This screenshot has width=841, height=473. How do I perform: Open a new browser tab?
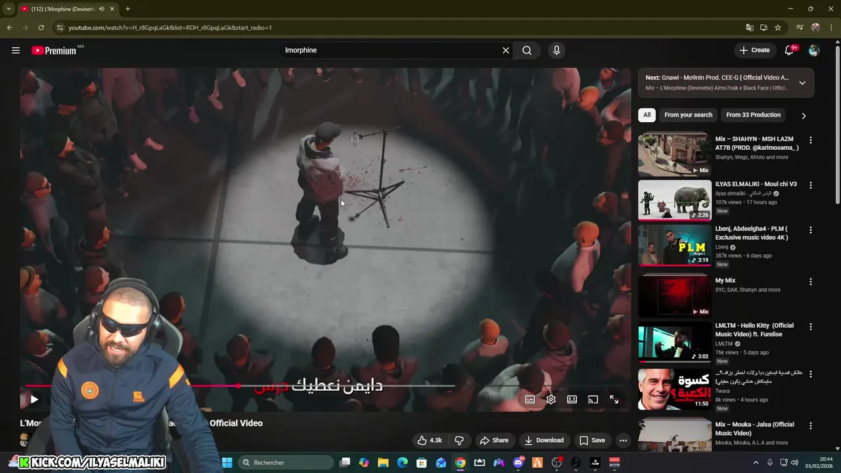[127, 9]
